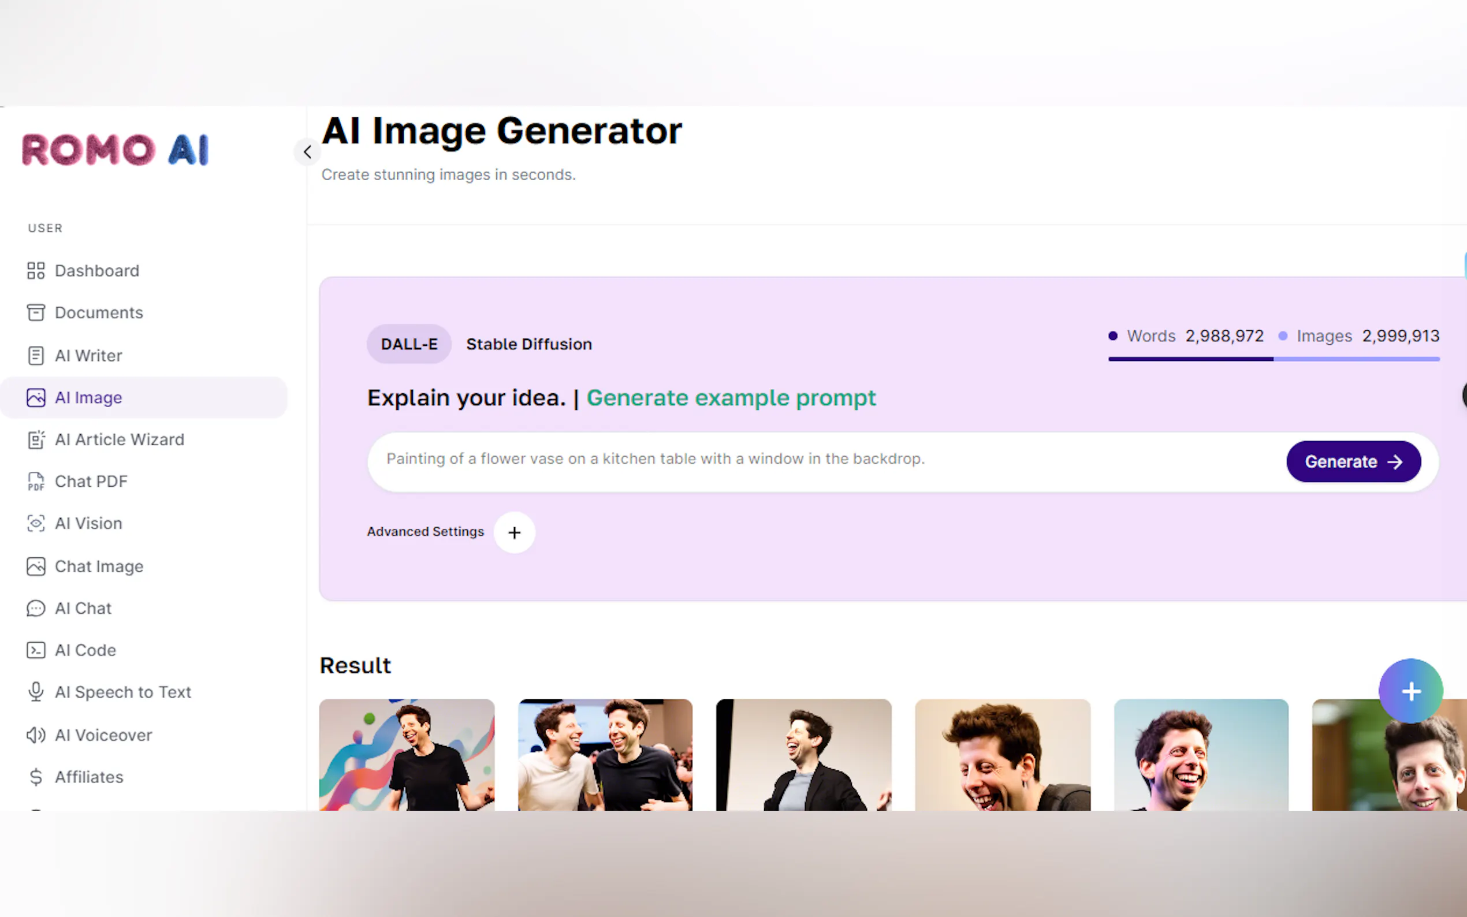Image resolution: width=1467 pixels, height=917 pixels.
Task: Go to Chat Image menu item
Action: click(x=99, y=566)
